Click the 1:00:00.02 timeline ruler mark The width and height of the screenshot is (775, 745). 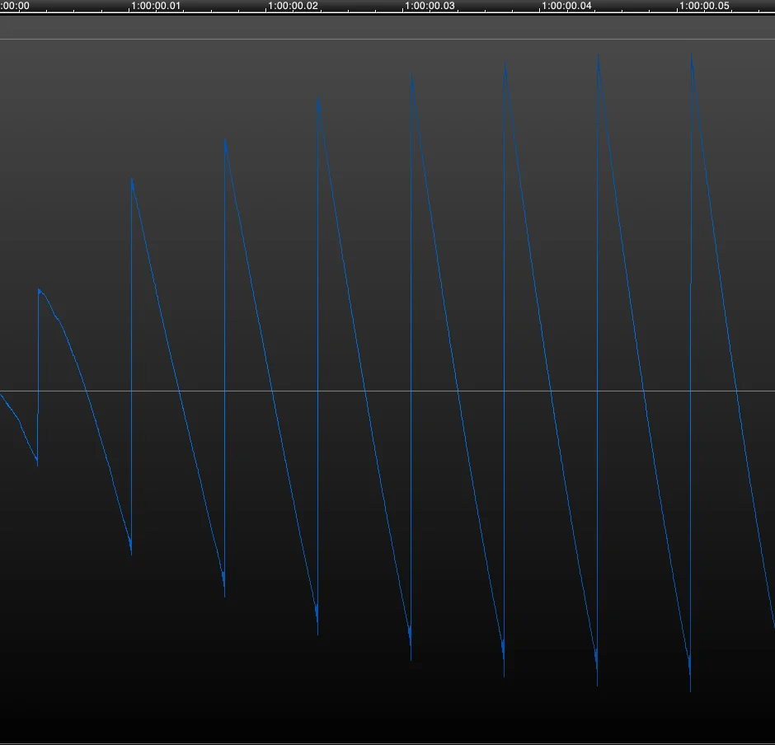coord(293,6)
